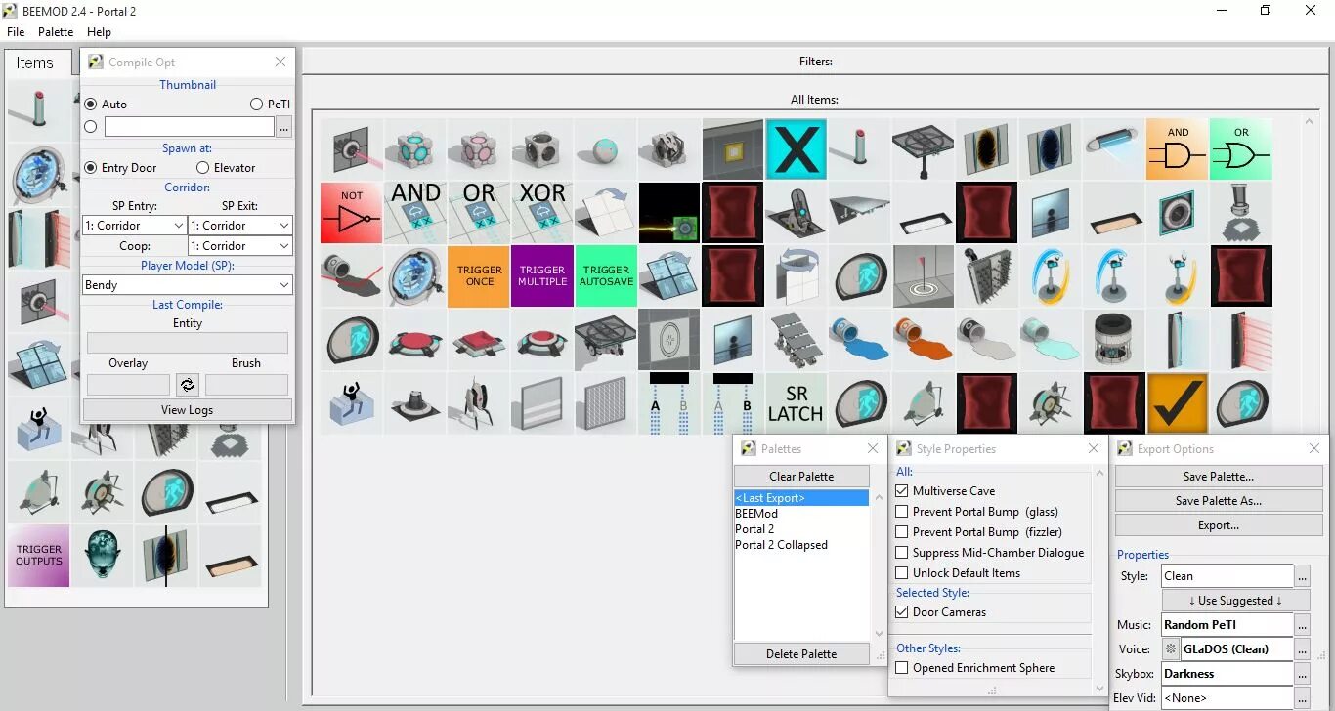Open the File menu
Screen dimensions: 1335x711
(x=16, y=32)
